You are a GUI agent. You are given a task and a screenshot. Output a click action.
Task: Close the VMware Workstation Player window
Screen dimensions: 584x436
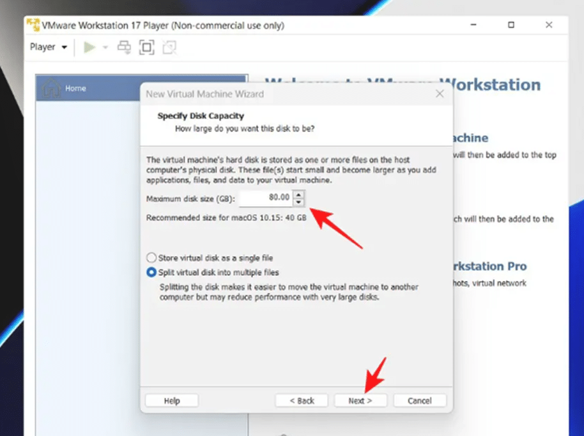pyautogui.click(x=549, y=25)
